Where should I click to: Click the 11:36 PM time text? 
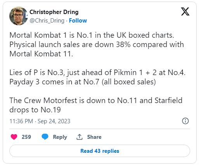[x=21, y=121]
